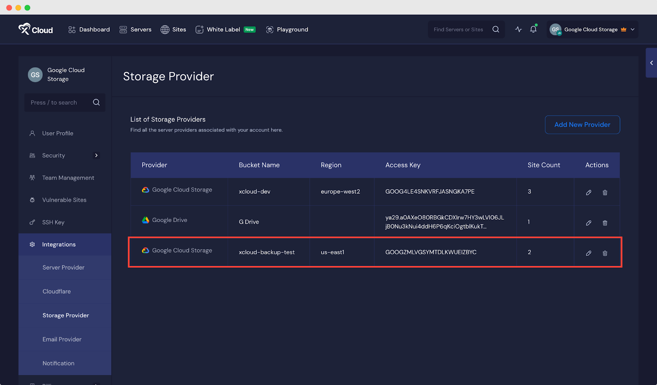Select the Email Provider sidebar item
The image size is (657, 385).
62,339
